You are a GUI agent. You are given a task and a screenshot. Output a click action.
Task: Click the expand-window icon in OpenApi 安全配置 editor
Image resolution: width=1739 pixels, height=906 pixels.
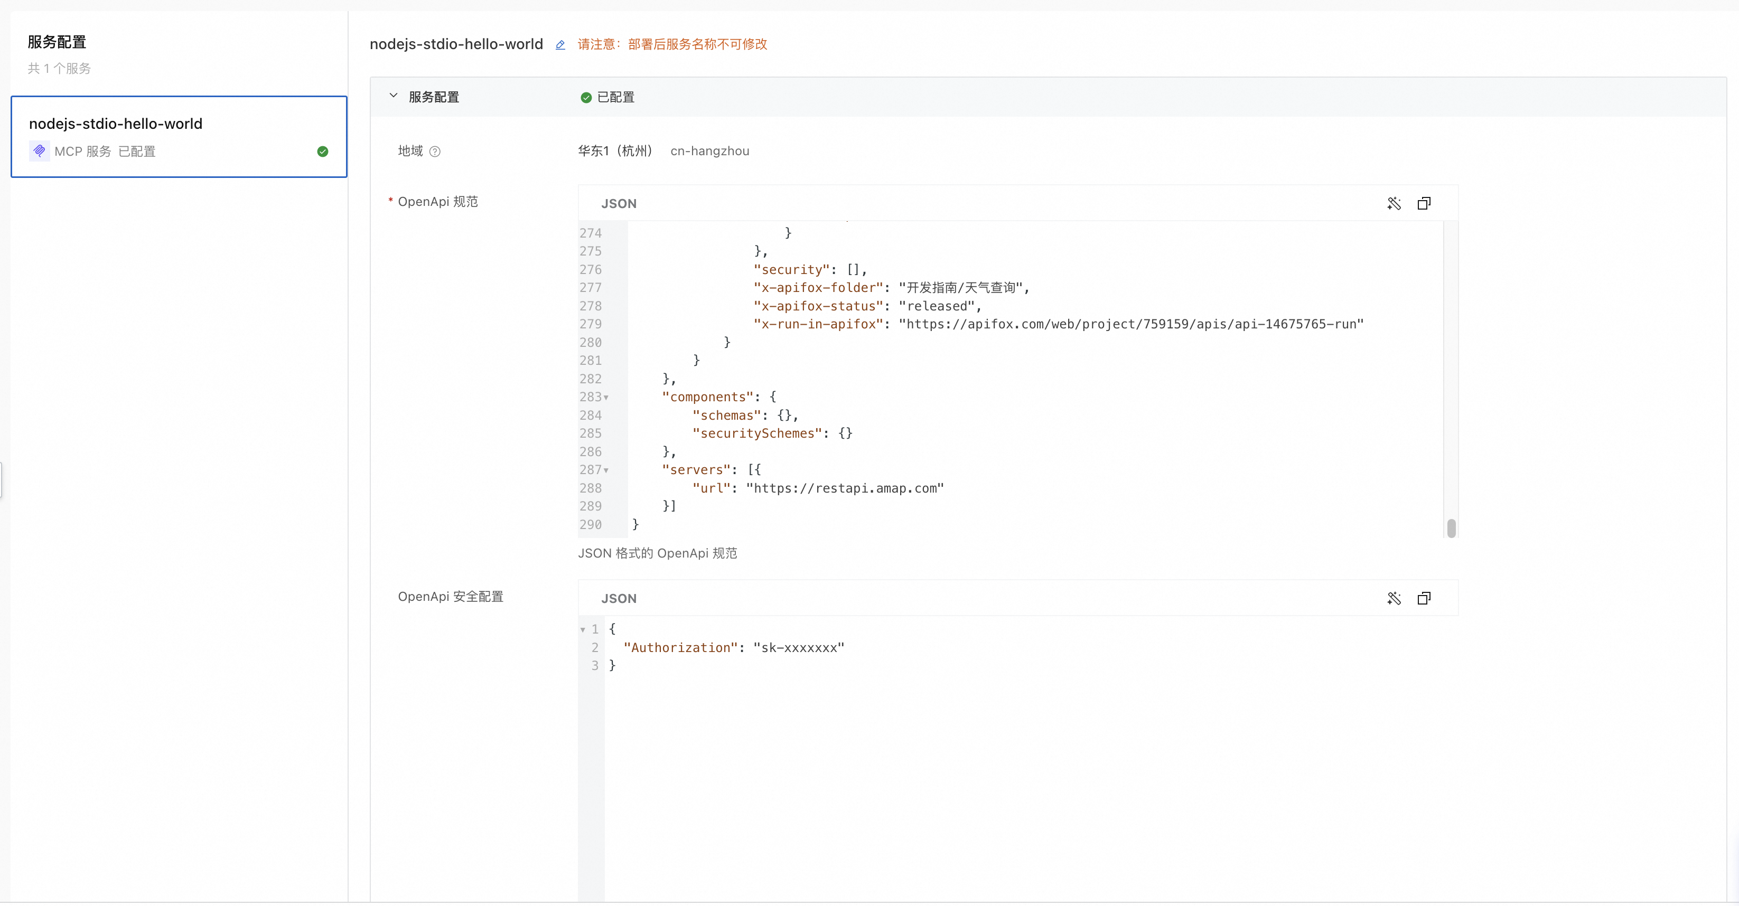(x=1424, y=598)
